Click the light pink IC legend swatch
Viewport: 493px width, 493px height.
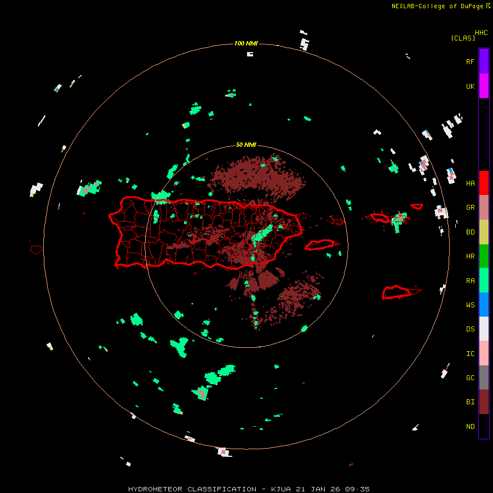point(484,353)
